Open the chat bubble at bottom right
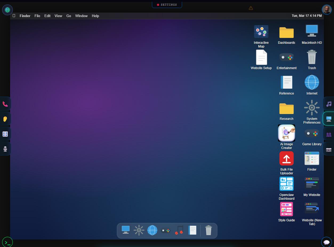334x247 pixels. (327, 242)
